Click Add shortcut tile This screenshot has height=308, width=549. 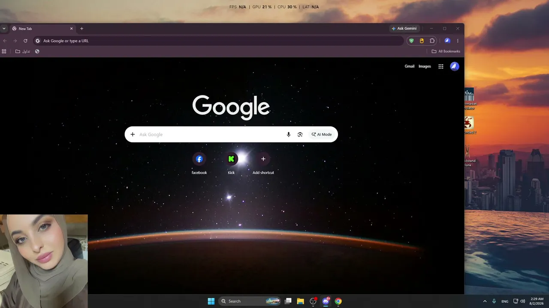(263, 163)
